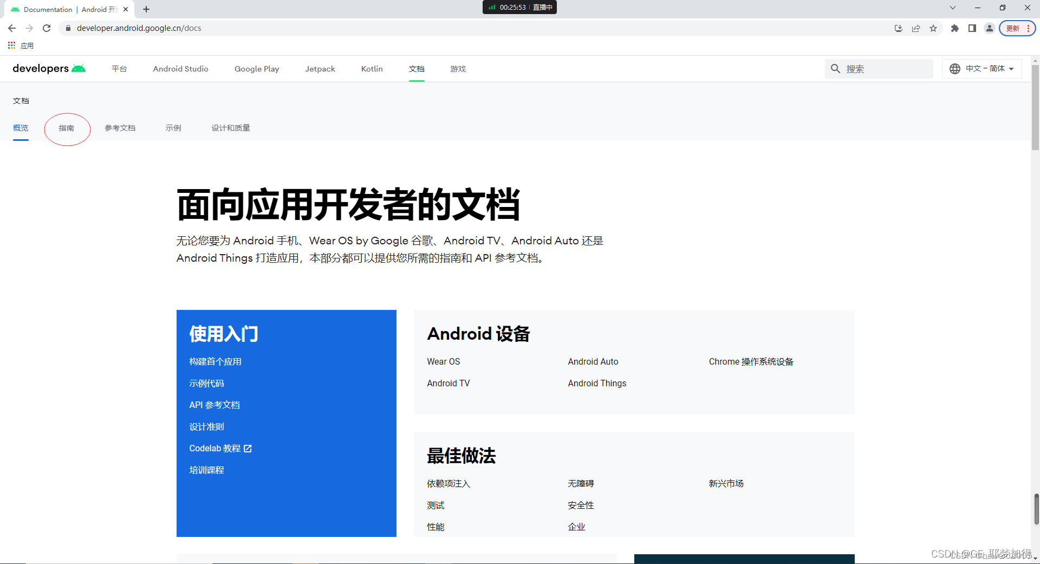Open the 测试 link

pos(435,505)
